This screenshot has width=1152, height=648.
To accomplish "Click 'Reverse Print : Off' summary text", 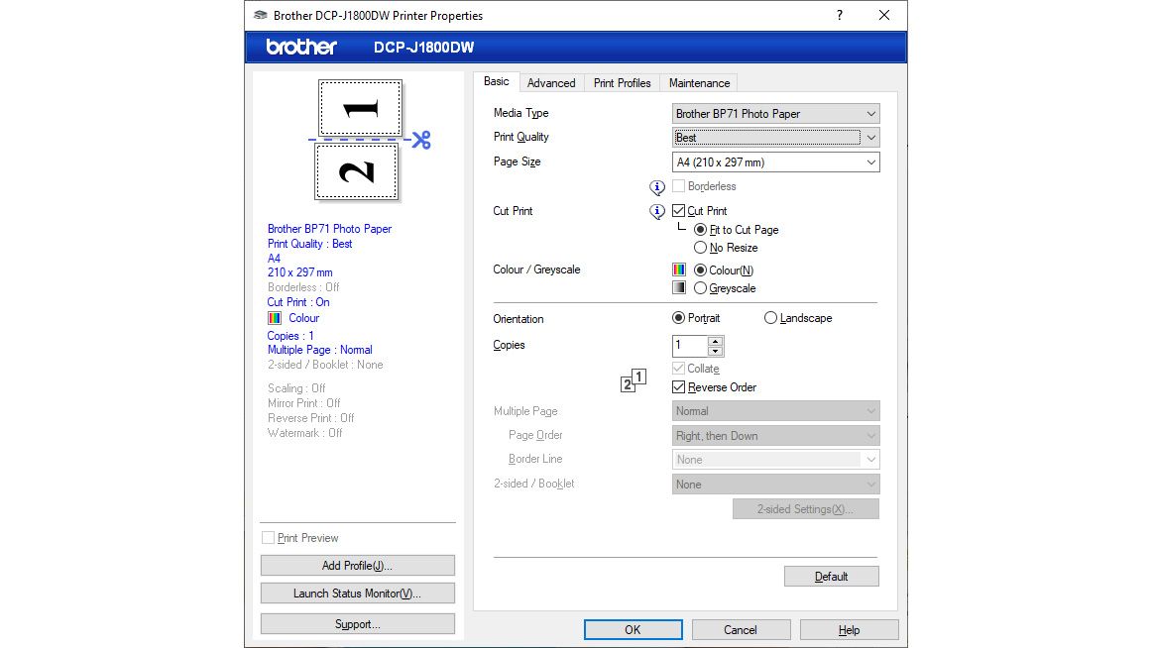I will tap(310, 418).
